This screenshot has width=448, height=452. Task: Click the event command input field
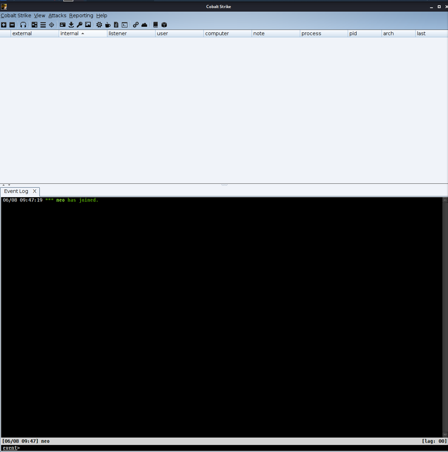tap(229, 448)
